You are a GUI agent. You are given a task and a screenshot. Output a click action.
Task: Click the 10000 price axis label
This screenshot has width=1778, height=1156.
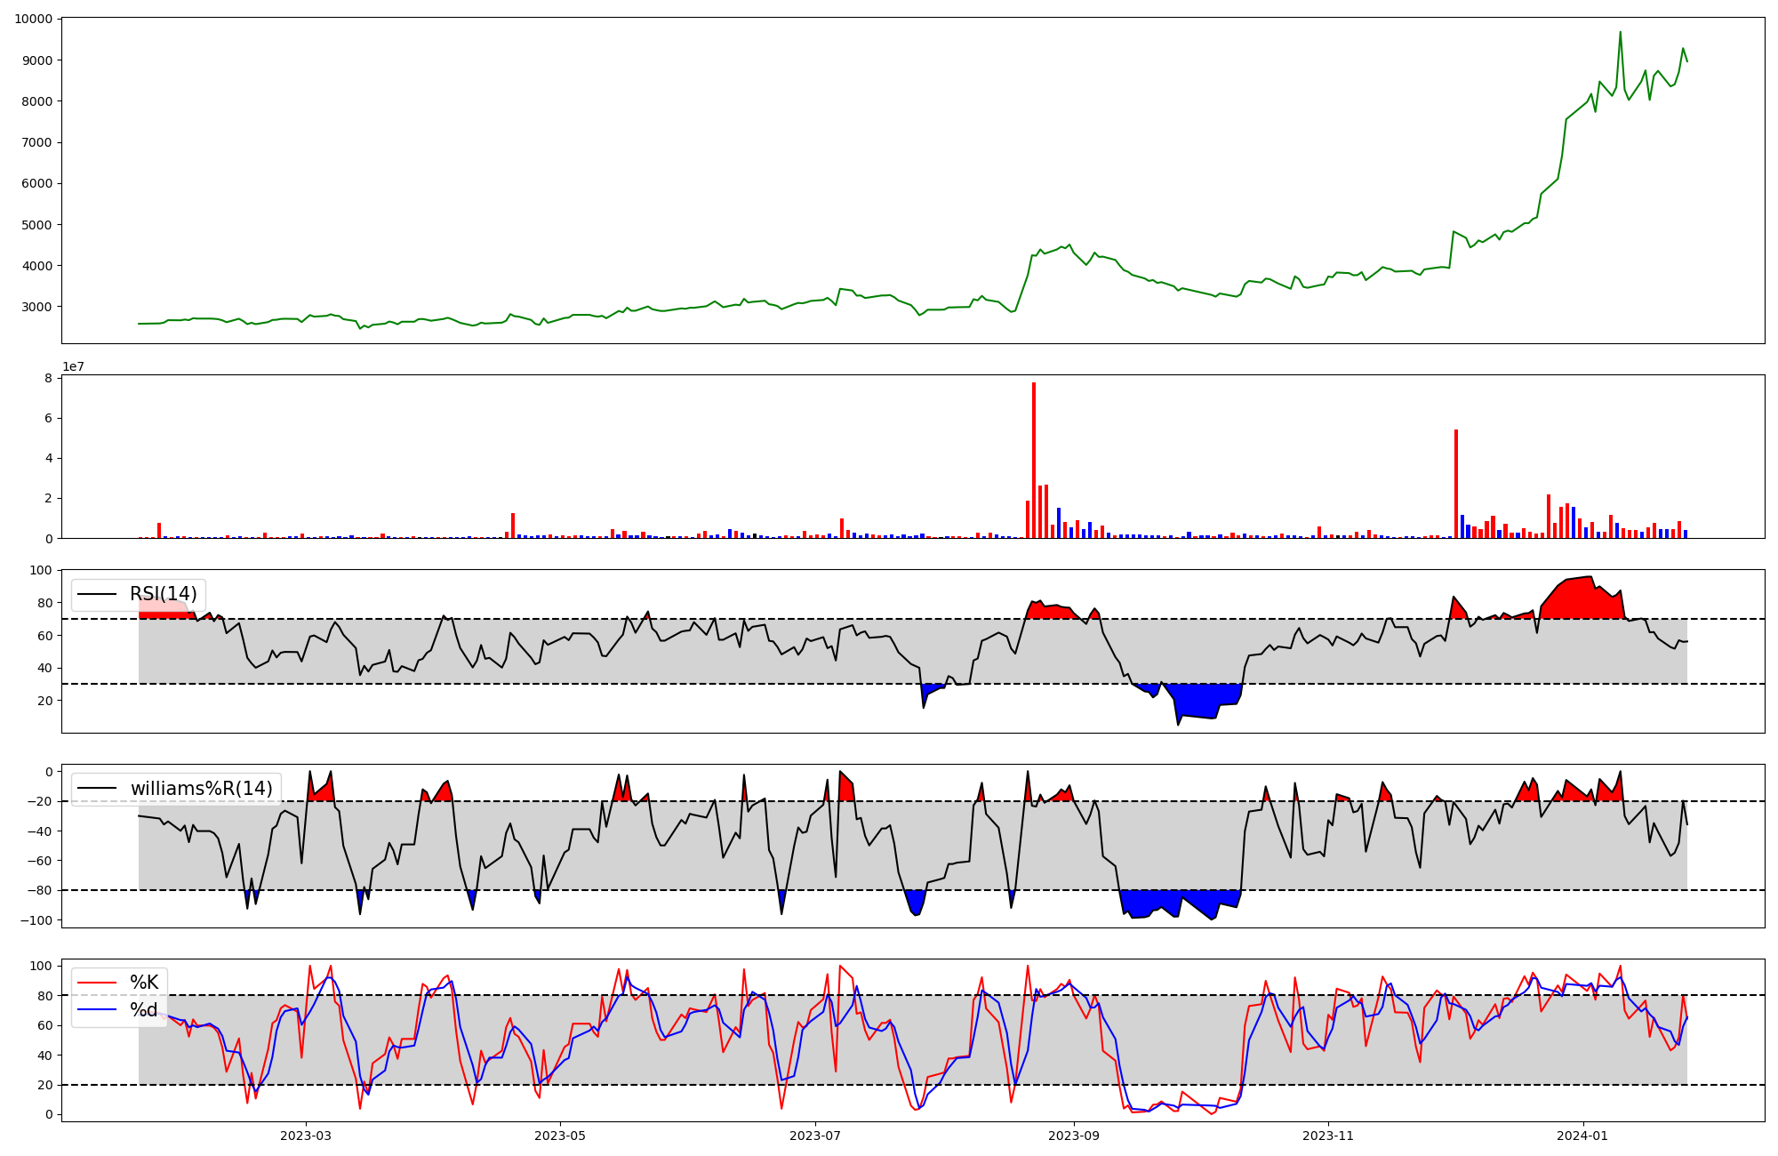point(33,19)
